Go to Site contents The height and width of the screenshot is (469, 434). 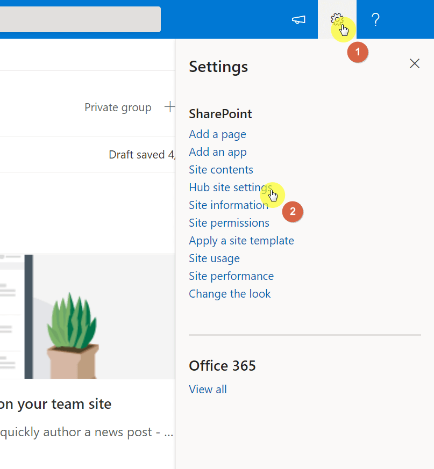[221, 170]
